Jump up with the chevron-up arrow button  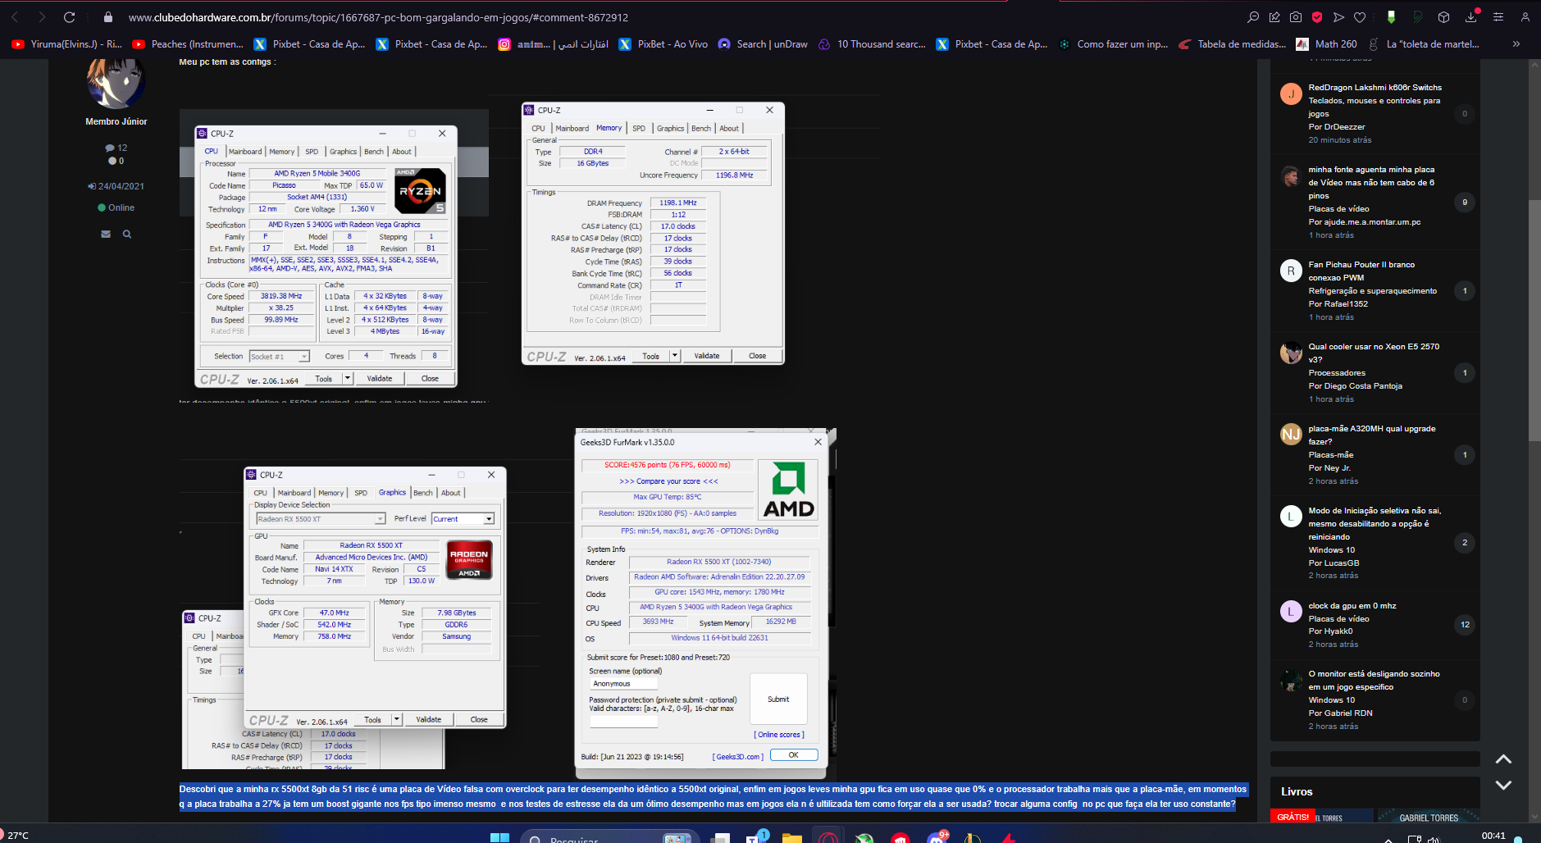tap(1503, 759)
